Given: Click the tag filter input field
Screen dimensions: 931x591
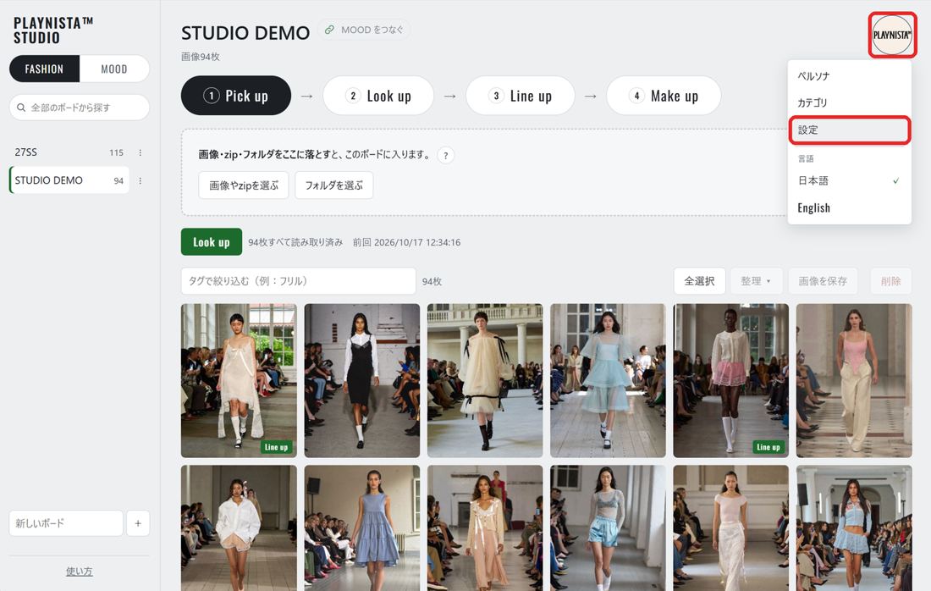Looking at the screenshot, I should tap(298, 281).
